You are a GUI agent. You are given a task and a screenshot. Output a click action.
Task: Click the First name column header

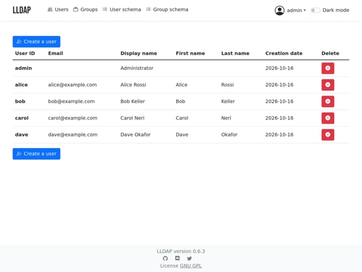point(190,53)
